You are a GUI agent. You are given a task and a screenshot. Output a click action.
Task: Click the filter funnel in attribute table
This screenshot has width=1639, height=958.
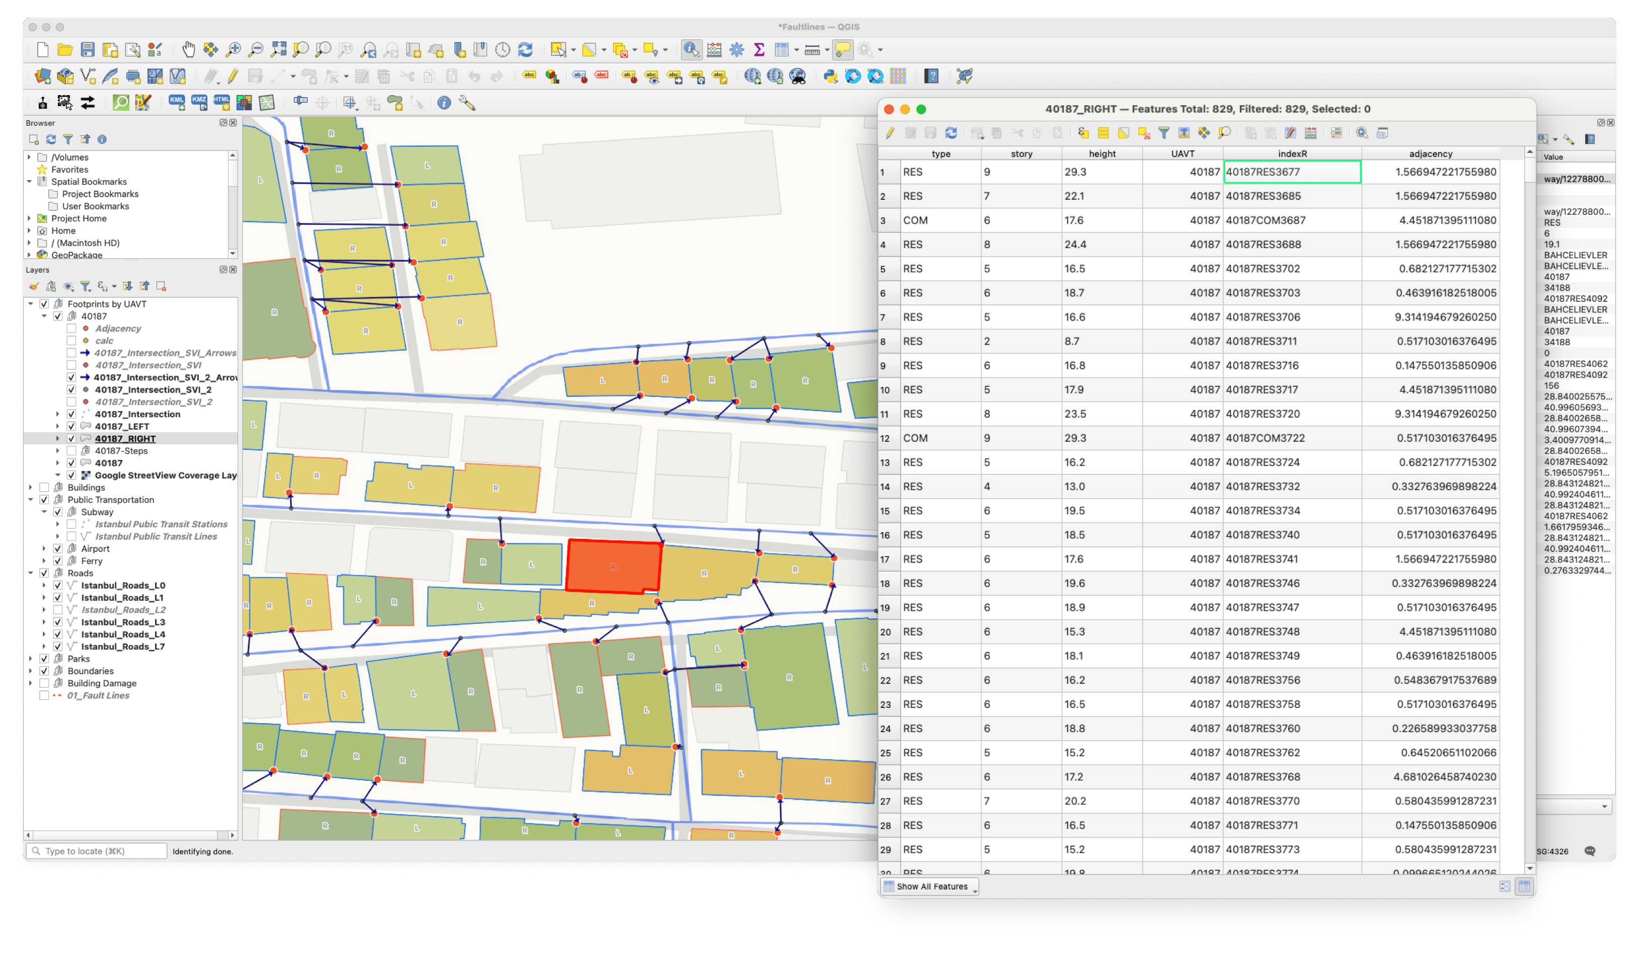[1164, 133]
